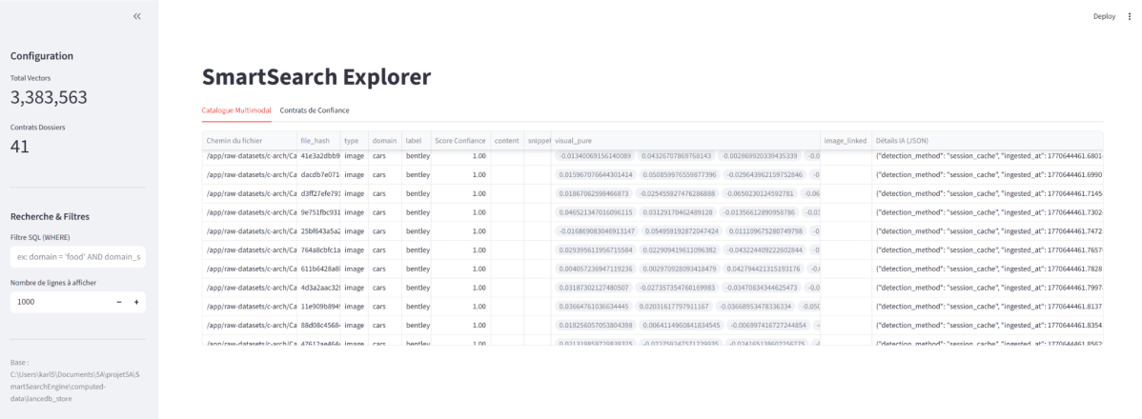This screenshot has height=419, width=1142.
Task: Select the Catalogue Multimodal tab
Action: 236,110
